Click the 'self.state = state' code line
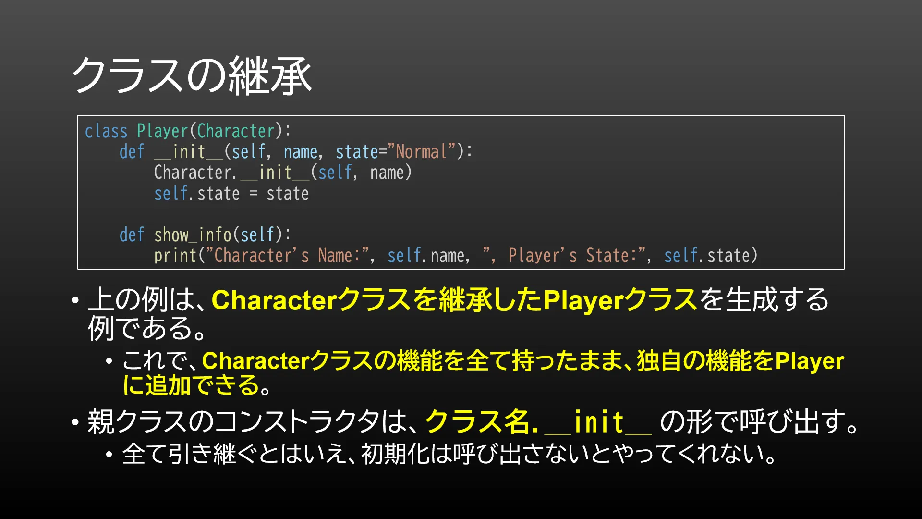This screenshot has width=922, height=519. pos(231,194)
